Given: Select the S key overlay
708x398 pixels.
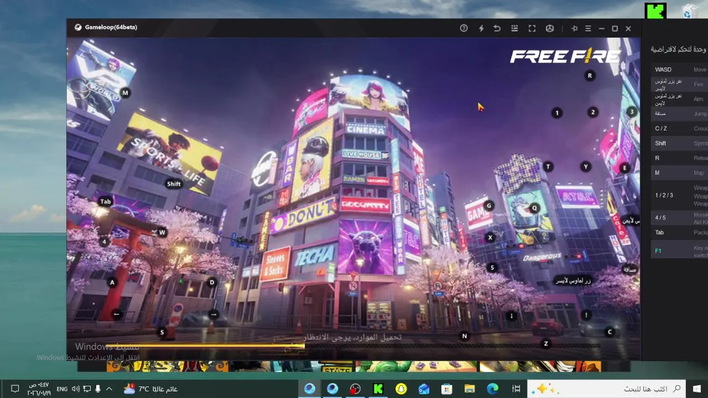Looking at the screenshot, I should pyautogui.click(x=162, y=332).
